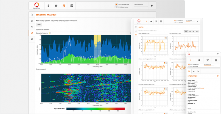Click Link quality bar in mobile window
221x114 pixels.
[x=209, y=66]
